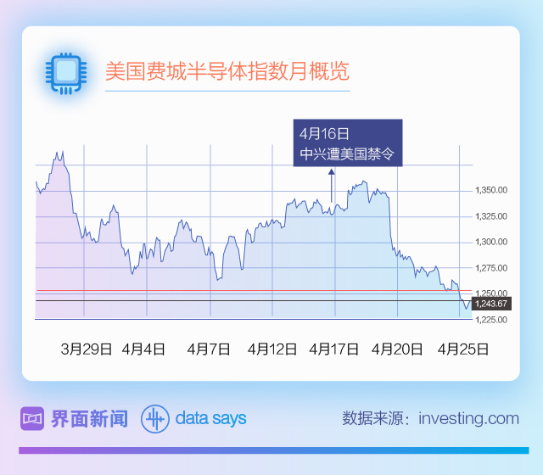The width and height of the screenshot is (543, 475).
Task: Click the data says circular waveform icon
Action: pyautogui.click(x=154, y=418)
